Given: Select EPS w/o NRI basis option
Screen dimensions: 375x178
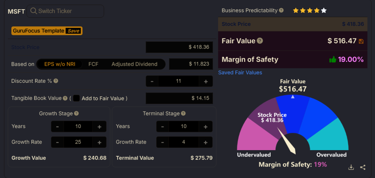Looking at the screenshot, I should coord(59,64).
